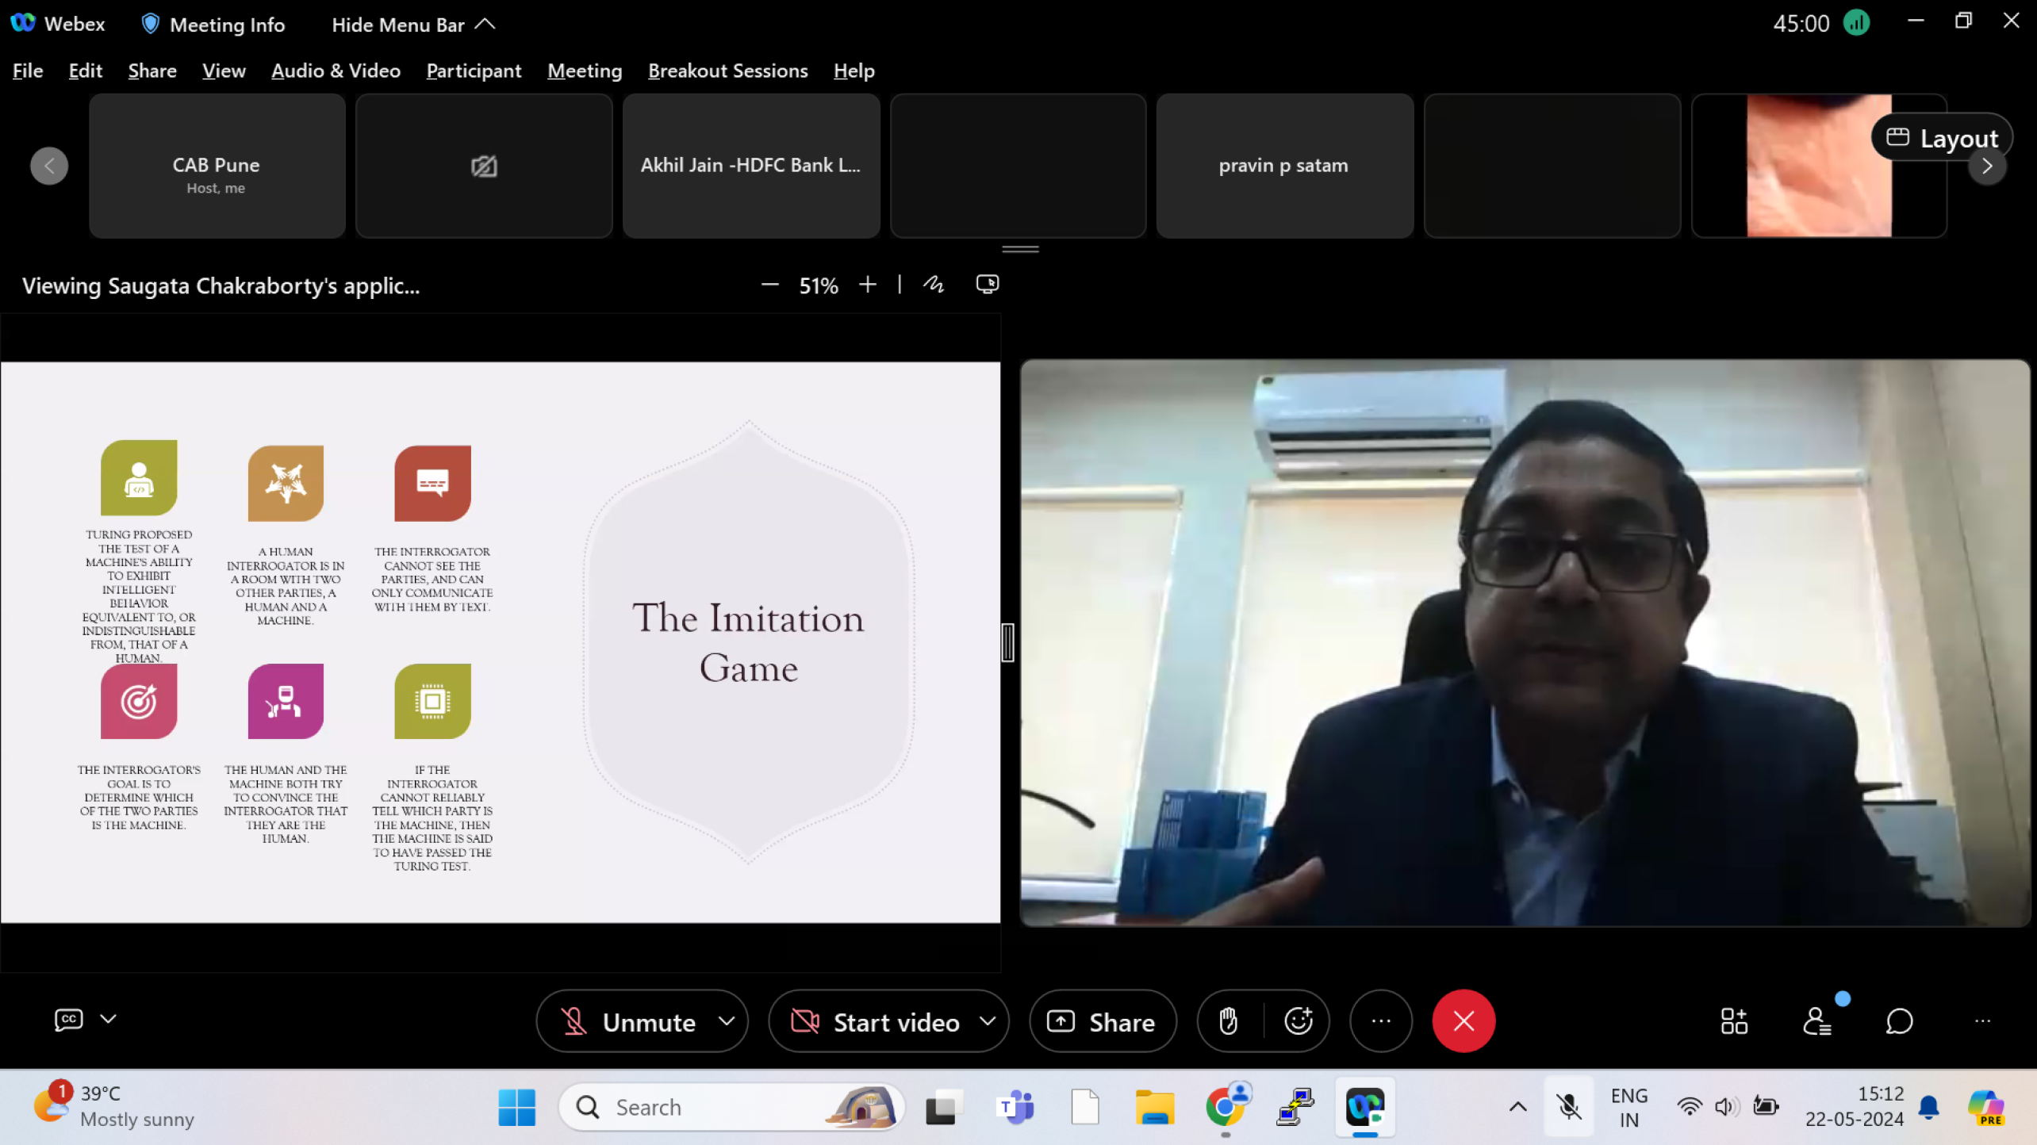This screenshot has height=1145, width=2037.
Task: Open Google Chrome from taskbar
Action: (x=1225, y=1107)
